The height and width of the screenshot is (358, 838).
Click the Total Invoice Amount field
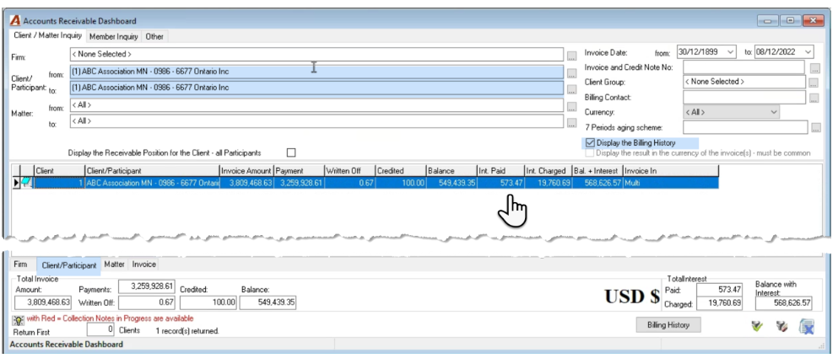(x=43, y=302)
